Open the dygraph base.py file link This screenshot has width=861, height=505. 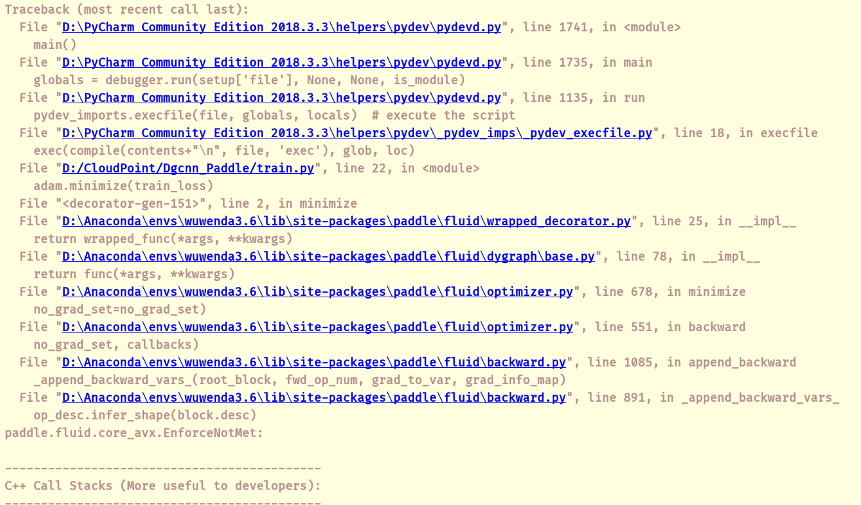pos(327,256)
